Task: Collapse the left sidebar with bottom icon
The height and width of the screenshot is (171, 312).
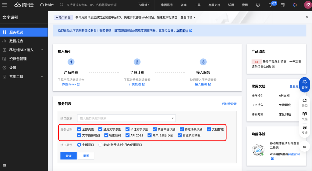Action: pos(5,166)
